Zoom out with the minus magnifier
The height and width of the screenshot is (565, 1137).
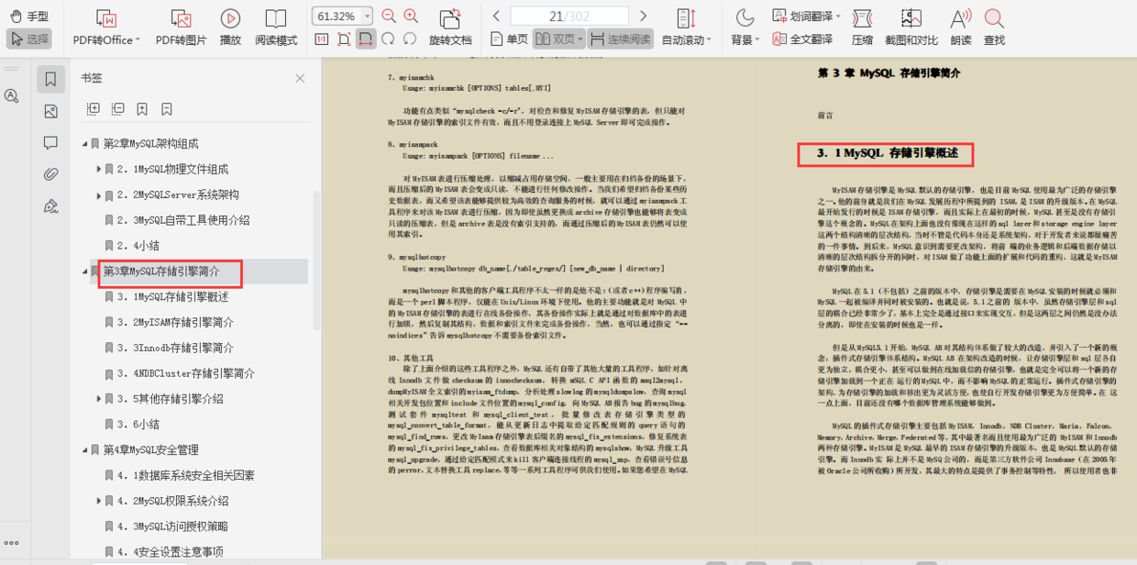(389, 16)
